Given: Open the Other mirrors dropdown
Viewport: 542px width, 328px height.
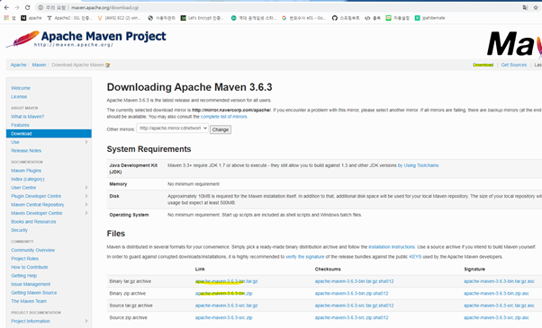Looking at the screenshot, I should click(173, 129).
